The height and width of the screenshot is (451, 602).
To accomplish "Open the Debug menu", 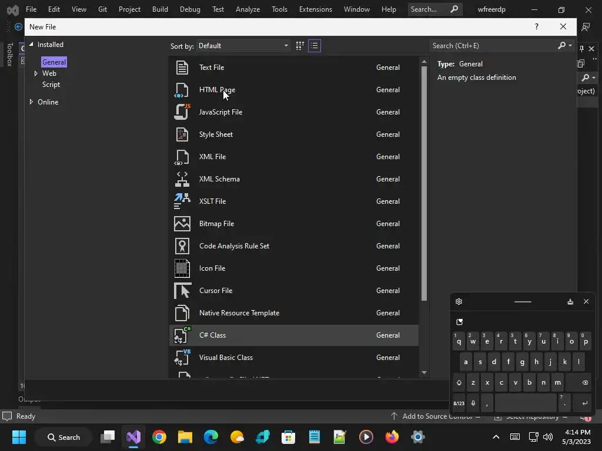I will coord(190,9).
